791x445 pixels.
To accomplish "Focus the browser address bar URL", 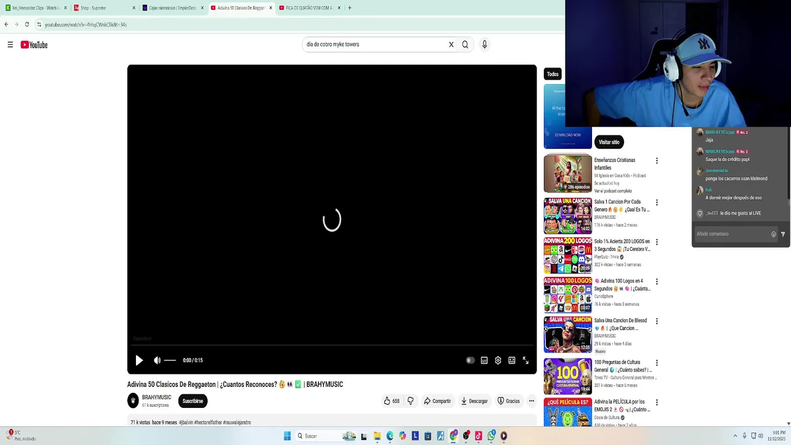I will [x=85, y=25].
